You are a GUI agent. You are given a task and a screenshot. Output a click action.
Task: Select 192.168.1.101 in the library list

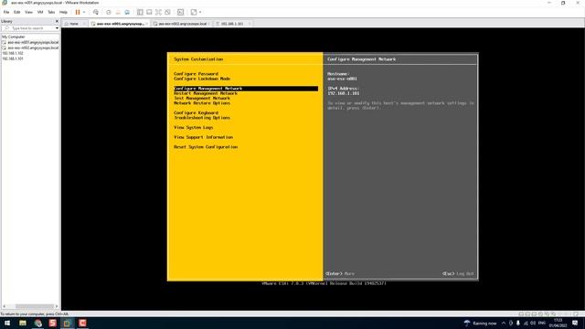13,58
